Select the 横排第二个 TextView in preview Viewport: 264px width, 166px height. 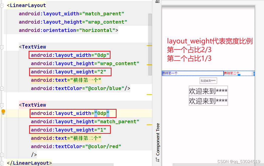239,73
